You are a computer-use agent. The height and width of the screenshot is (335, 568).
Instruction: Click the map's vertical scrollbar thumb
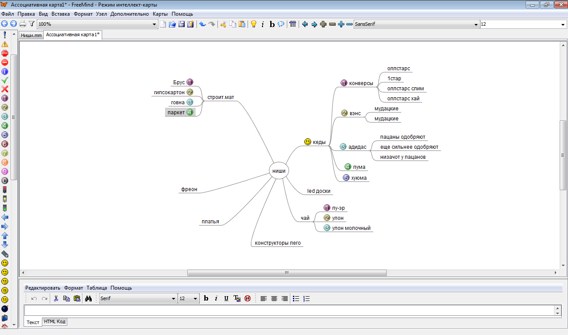click(563, 155)
